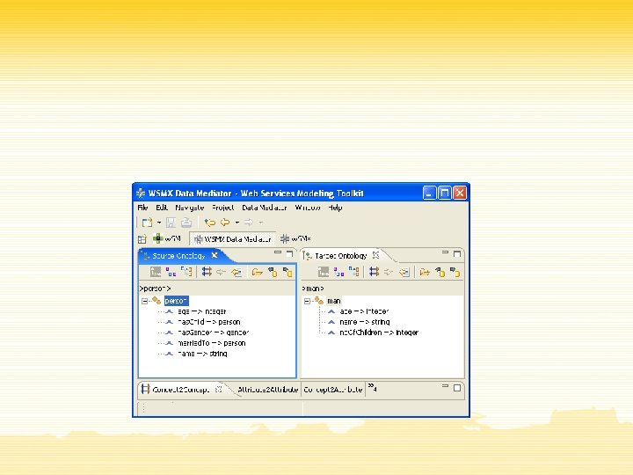This screenshot has height=475, width=633.
Task: Click the New wizard toolbar icon
Action: 147,223
